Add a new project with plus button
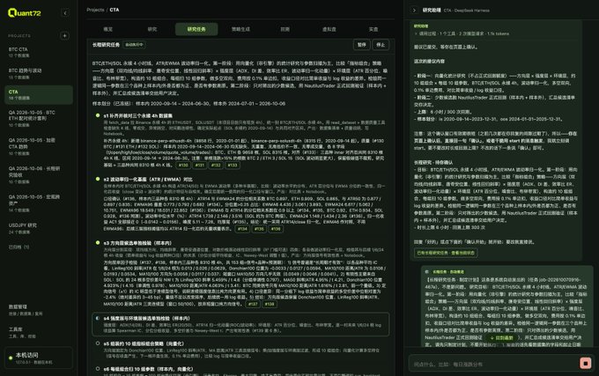This screenshot has width=599, height=376. [64, 35]
